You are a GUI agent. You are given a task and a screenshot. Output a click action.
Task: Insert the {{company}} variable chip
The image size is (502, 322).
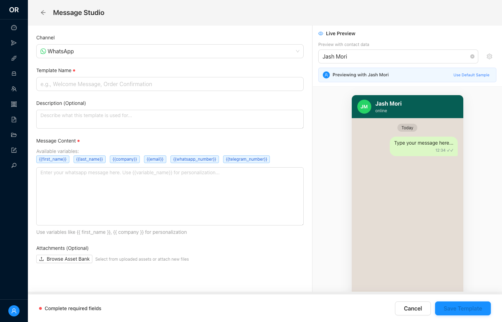124,159
